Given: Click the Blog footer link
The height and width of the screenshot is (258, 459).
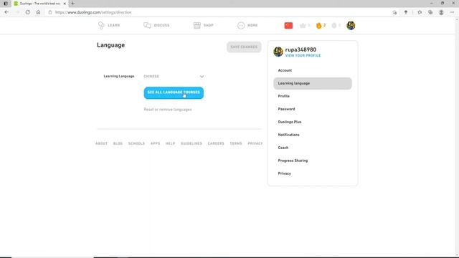Looking at the screenshot, I should click(x=118, y=143).
